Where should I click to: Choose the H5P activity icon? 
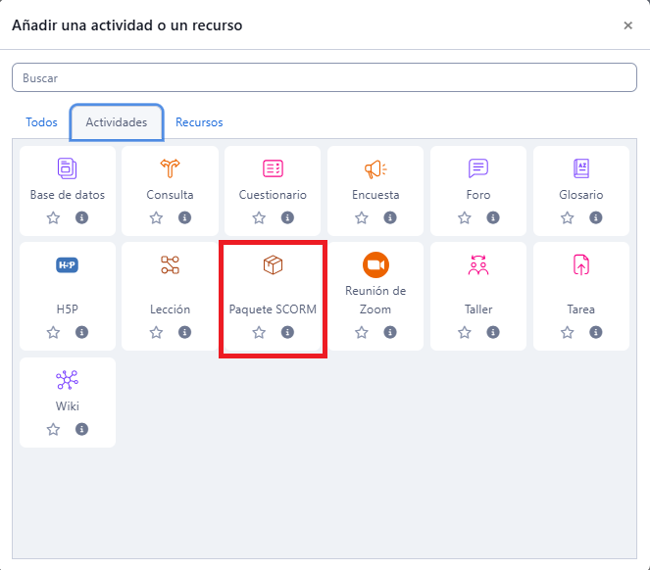67,264
